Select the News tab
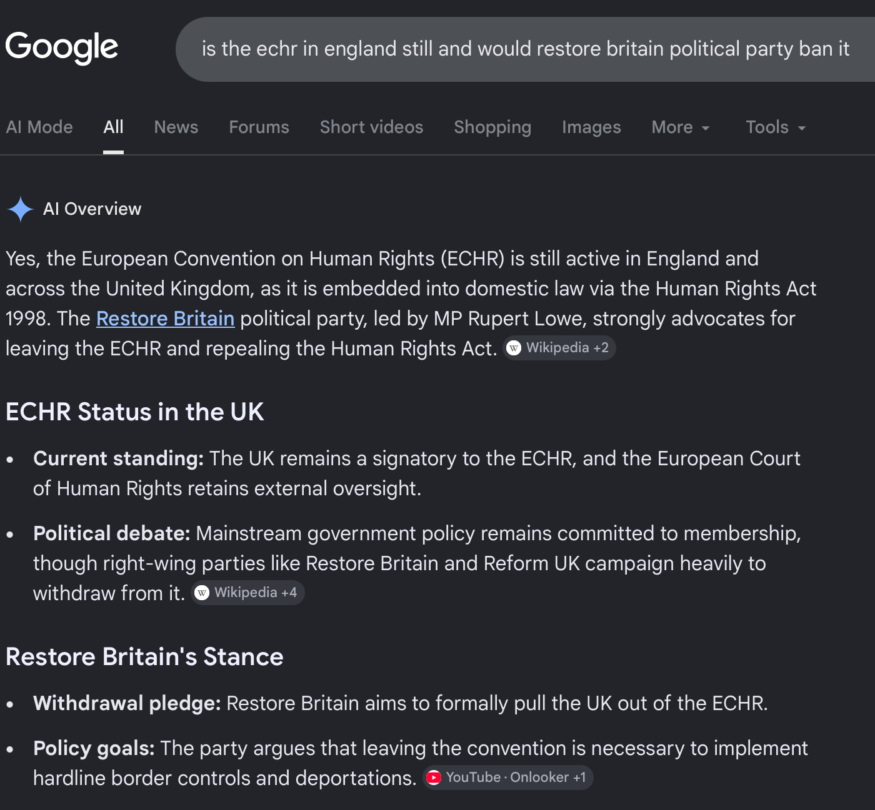The width and height of the screenshot is (875, 810). (176, 127)
